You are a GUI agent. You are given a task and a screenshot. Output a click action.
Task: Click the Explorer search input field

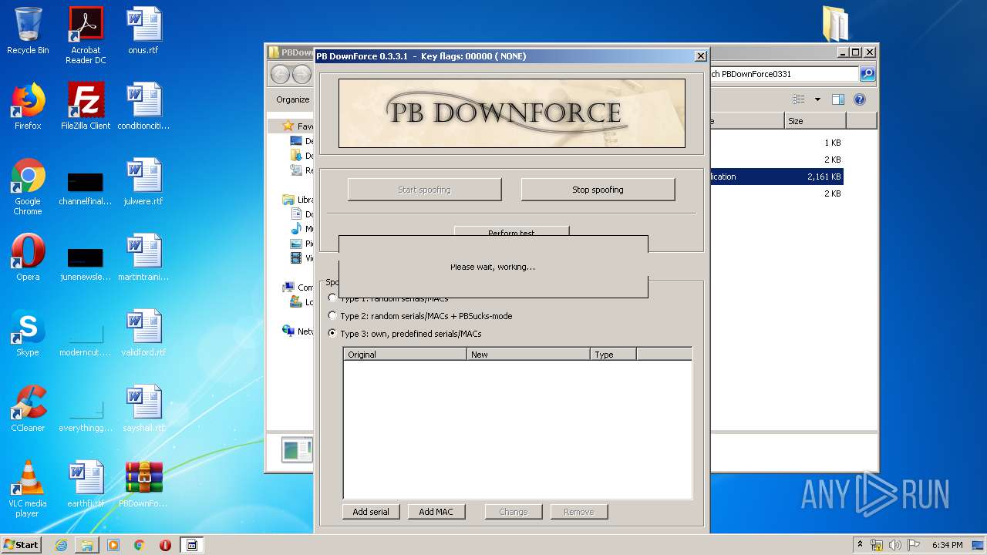coord(783,74)
